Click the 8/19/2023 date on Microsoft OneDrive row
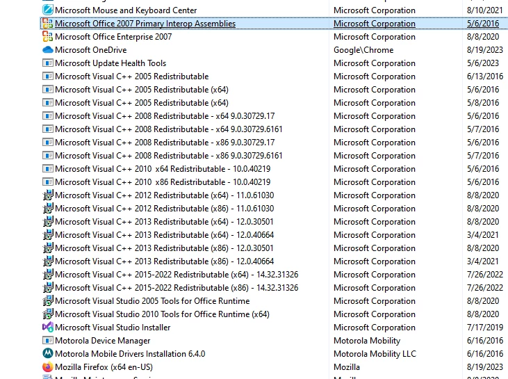 click(x=484, y=50)
